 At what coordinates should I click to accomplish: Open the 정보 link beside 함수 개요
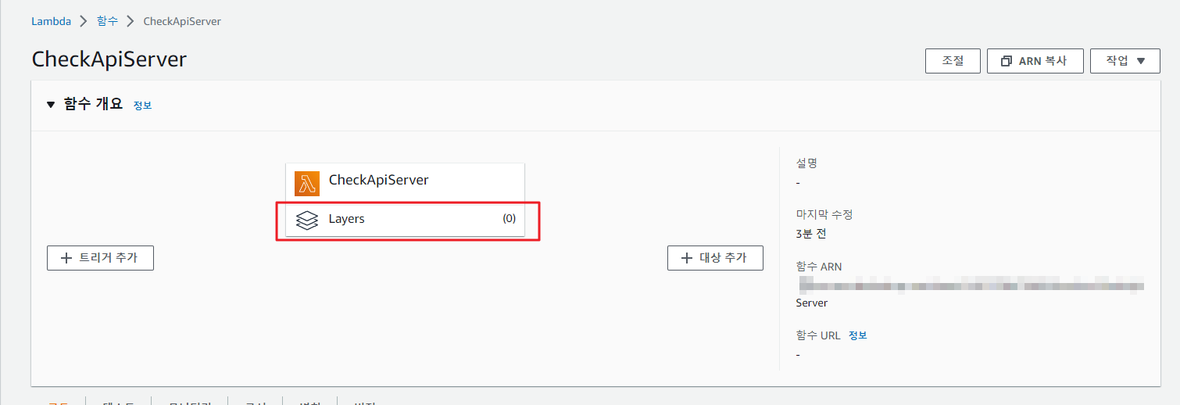(142, 106)
